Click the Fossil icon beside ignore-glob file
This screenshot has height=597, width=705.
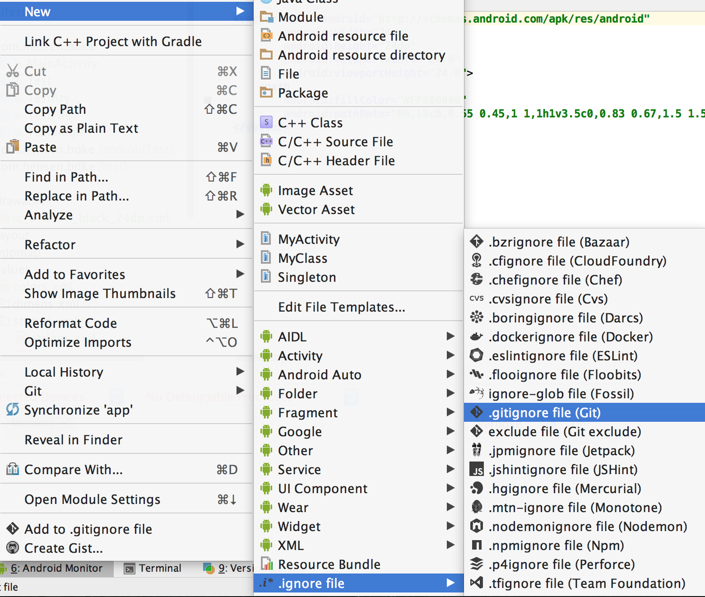476,393
